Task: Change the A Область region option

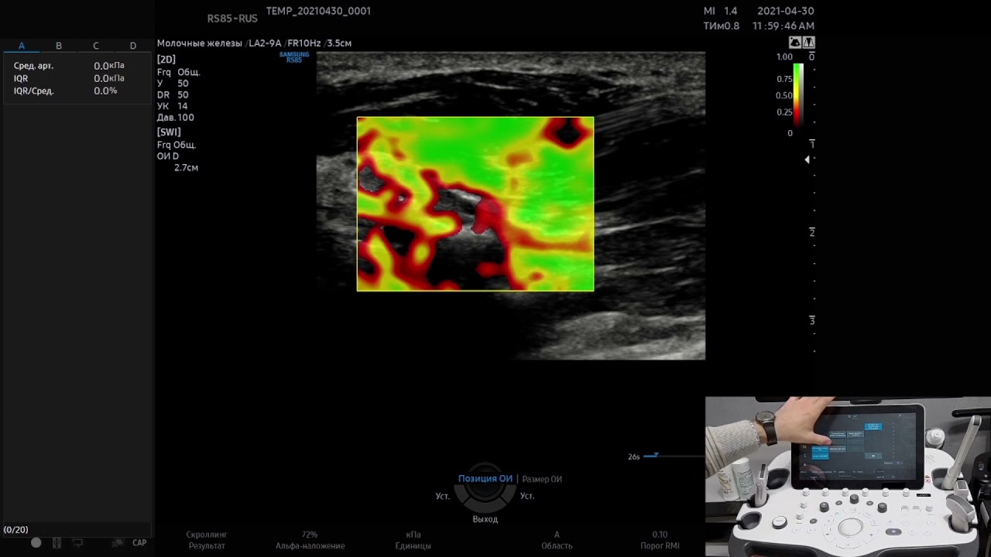Action: [557, 540]
